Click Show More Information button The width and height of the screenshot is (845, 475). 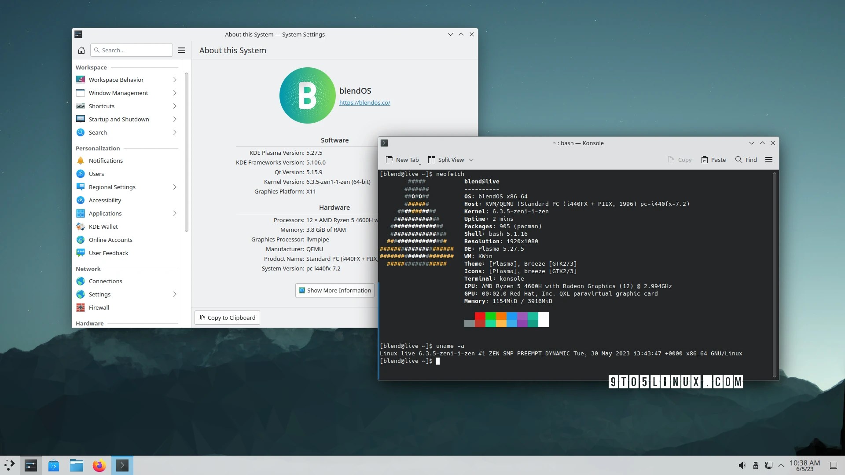(335, 290)
